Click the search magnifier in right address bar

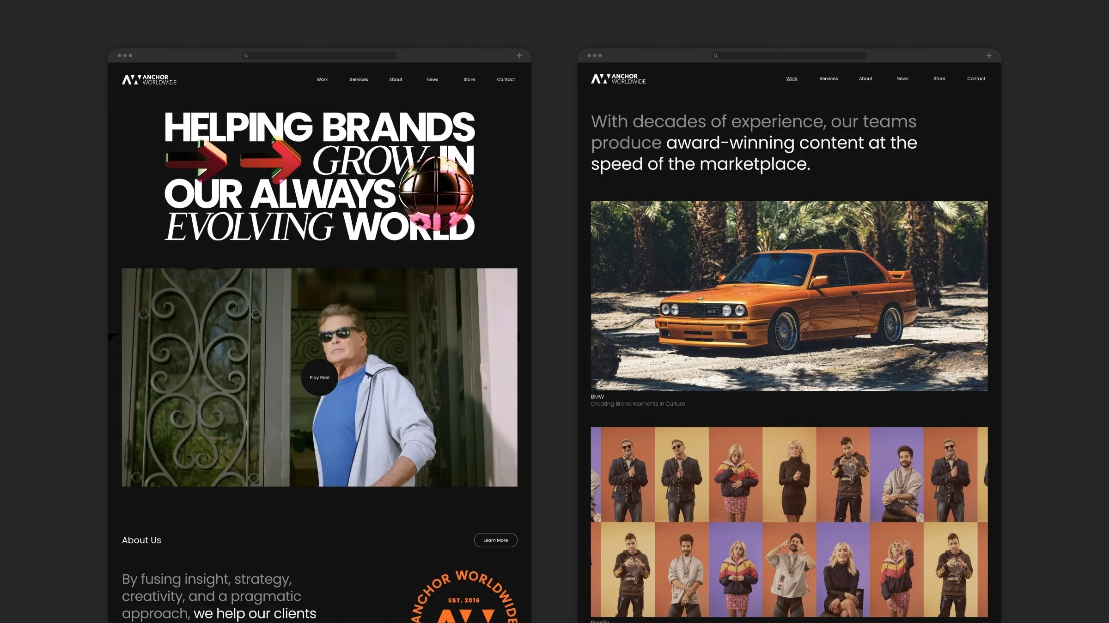tap(716, 56)
